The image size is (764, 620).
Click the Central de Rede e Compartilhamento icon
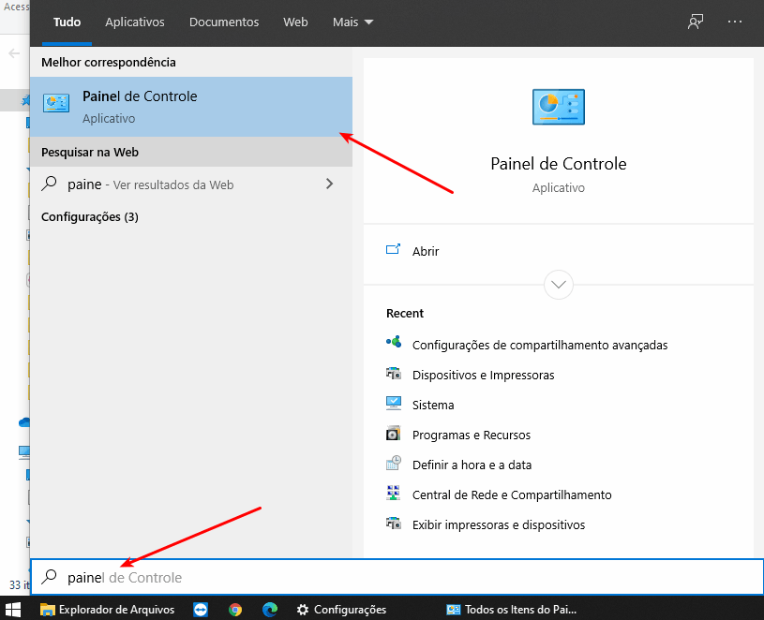394,494
